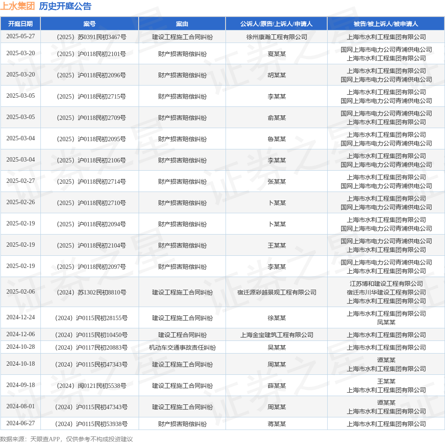Click plaintiff 张某某
445x443 pixels.
tap(277, 182)
